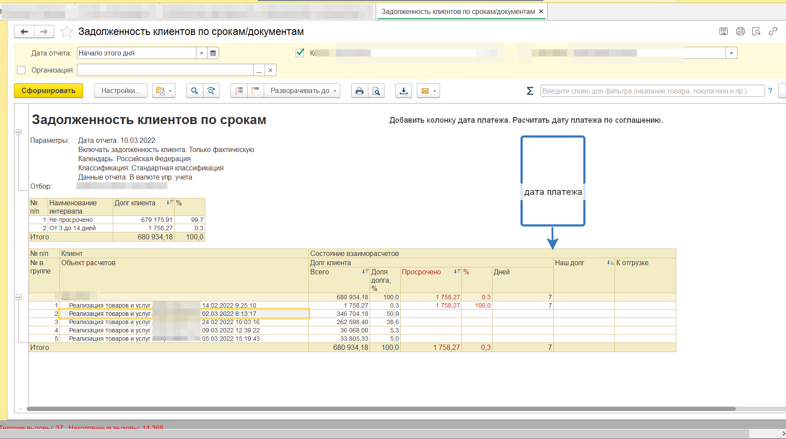Screen dimensions: 786x439
Task: Click the magnifier find icon in toolbar
Action: [194, 91]
